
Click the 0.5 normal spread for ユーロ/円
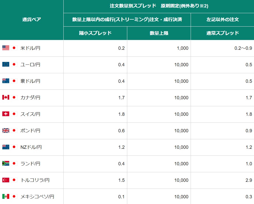tap(249, 65)
